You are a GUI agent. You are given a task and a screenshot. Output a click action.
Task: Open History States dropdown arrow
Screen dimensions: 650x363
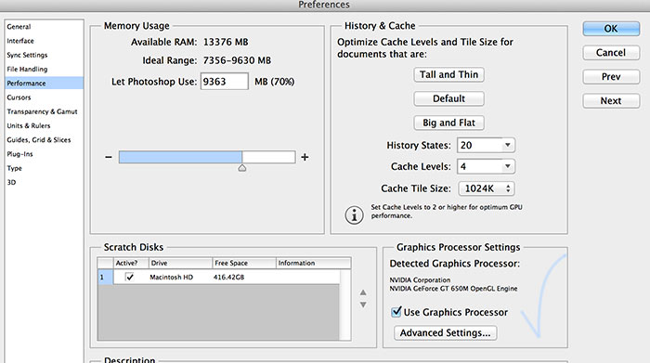coord(507,145)
